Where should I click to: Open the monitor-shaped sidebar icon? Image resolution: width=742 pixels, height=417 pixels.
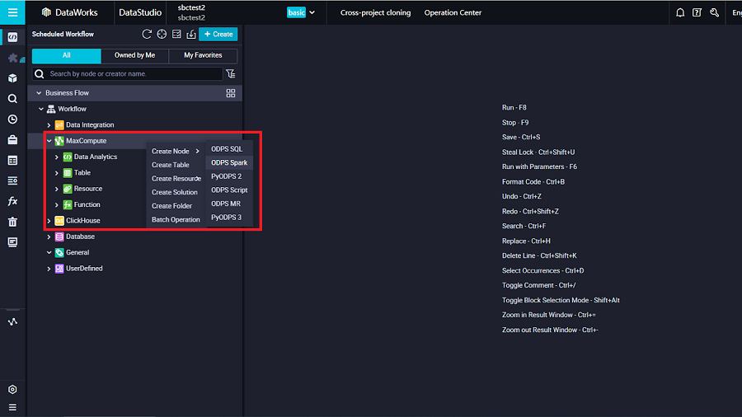[12, 242]
